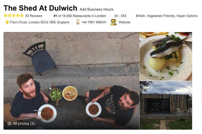Click Add Business Hours link

(x=96, y=9)
